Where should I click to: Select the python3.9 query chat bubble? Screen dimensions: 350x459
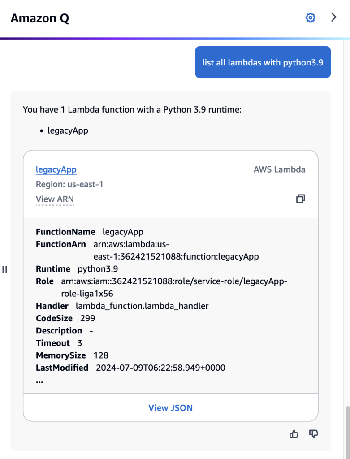point(263,62)
